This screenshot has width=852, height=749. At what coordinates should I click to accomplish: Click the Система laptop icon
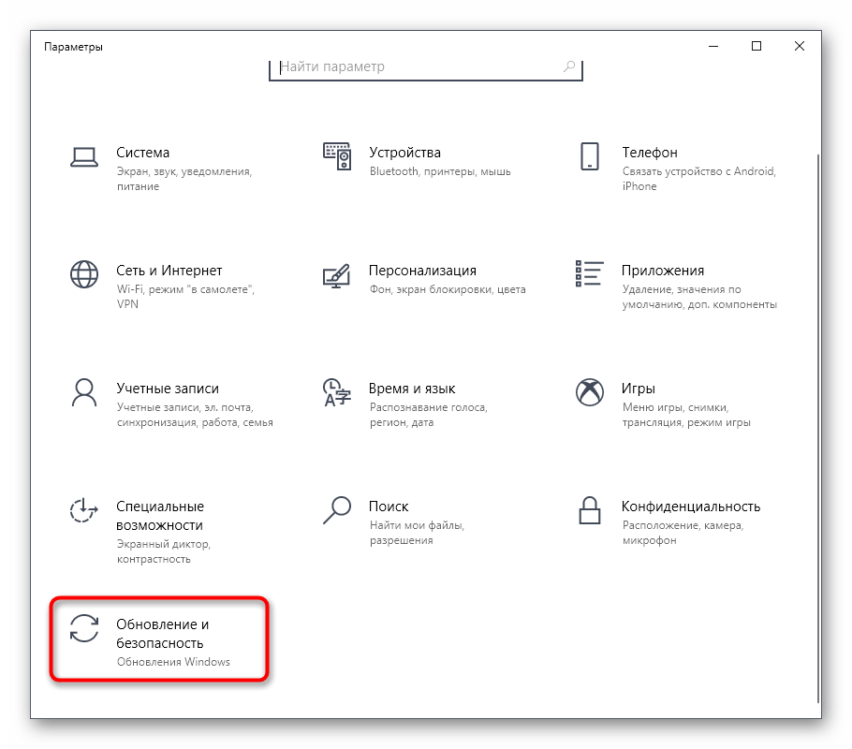point(84,156)
